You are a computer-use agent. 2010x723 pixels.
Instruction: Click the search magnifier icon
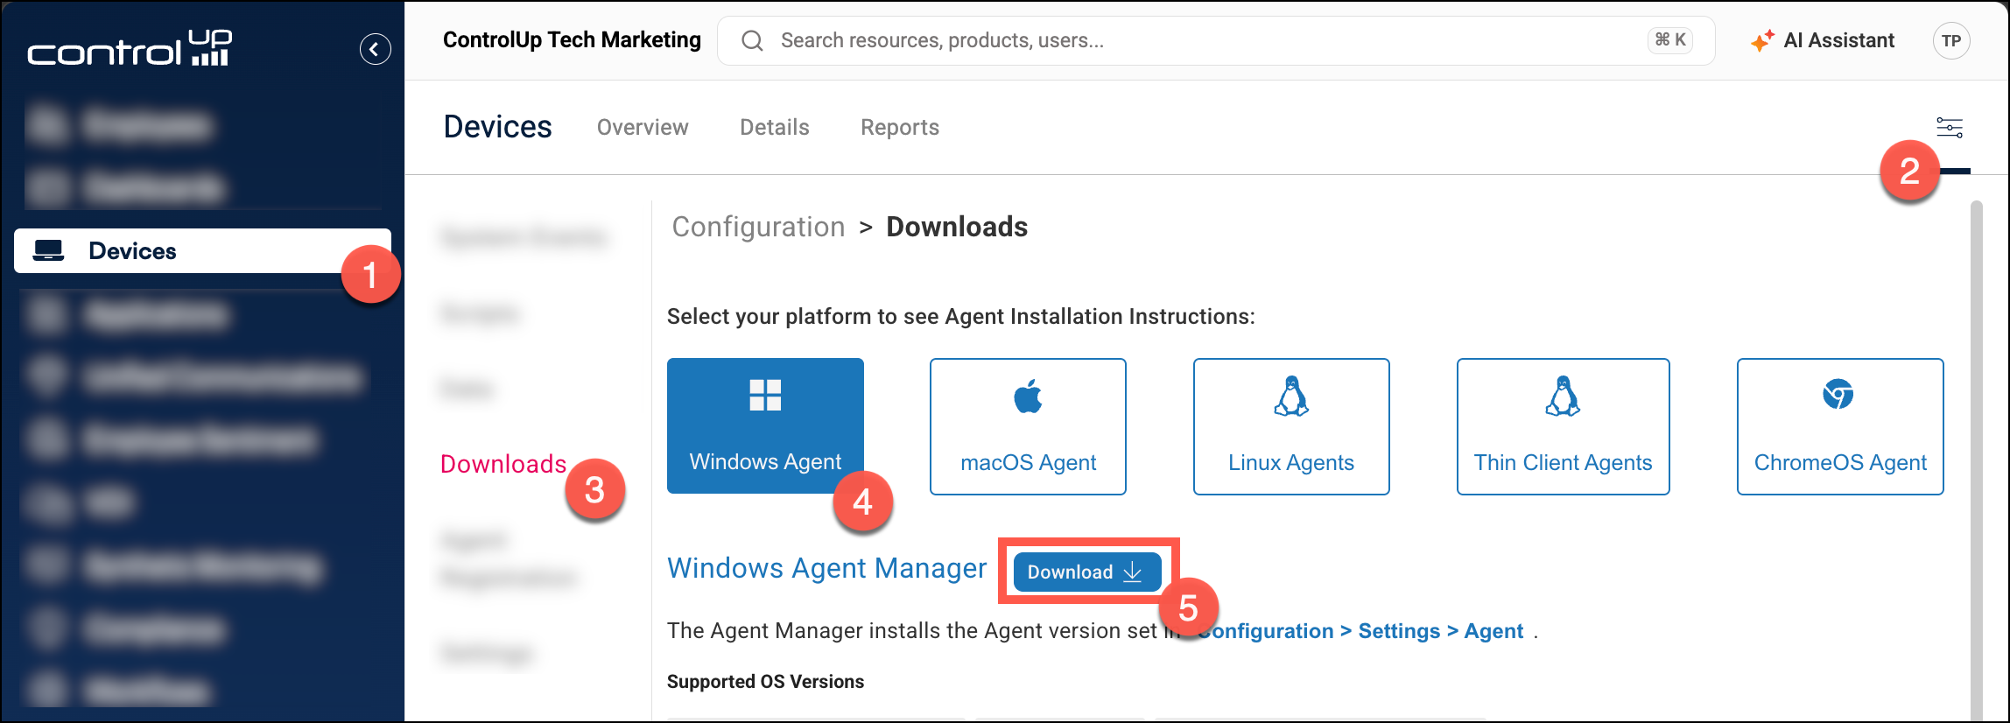(x=752, y=40)
